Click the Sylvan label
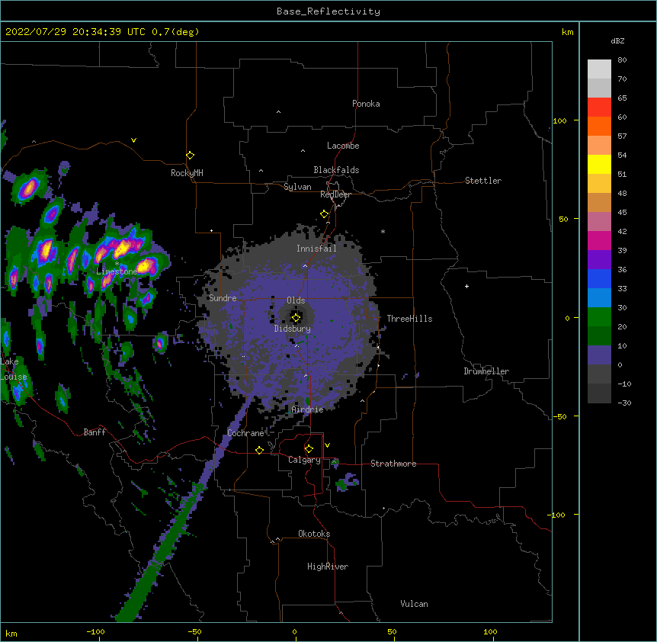This screenshot has height=642, width=657. 297,187
